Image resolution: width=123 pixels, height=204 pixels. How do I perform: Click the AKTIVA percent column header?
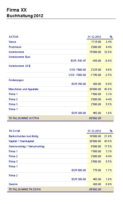[x=111, y=37]
